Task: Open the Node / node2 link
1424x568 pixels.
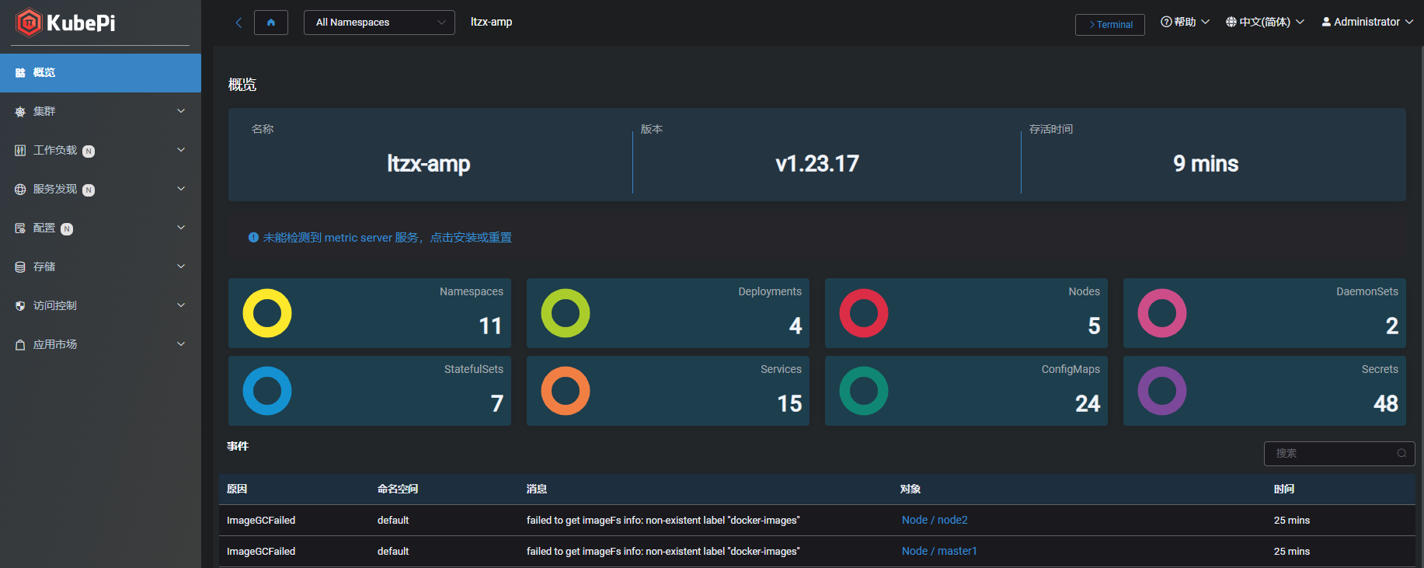Action: tap(935, 521)
